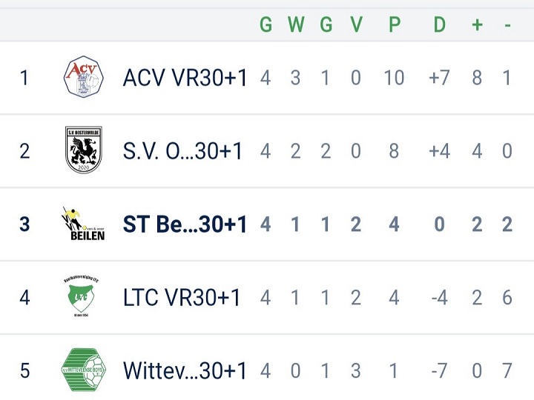Viewport: 534px width, 400px height.
Task: Tap the S.V. Oosterwolde crest icon
Action: tap(83, 150)
